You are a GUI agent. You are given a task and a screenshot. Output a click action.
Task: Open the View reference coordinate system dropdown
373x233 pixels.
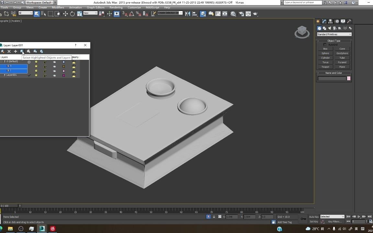[x=90, y=13]
